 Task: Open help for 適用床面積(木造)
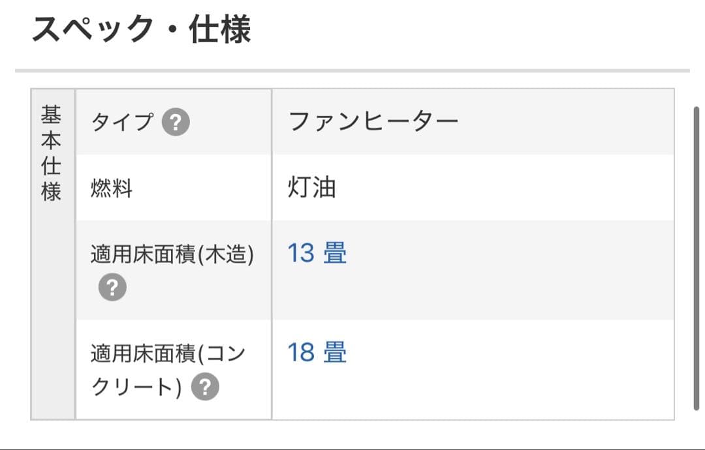pyautogui.click(x=112, y=288)
